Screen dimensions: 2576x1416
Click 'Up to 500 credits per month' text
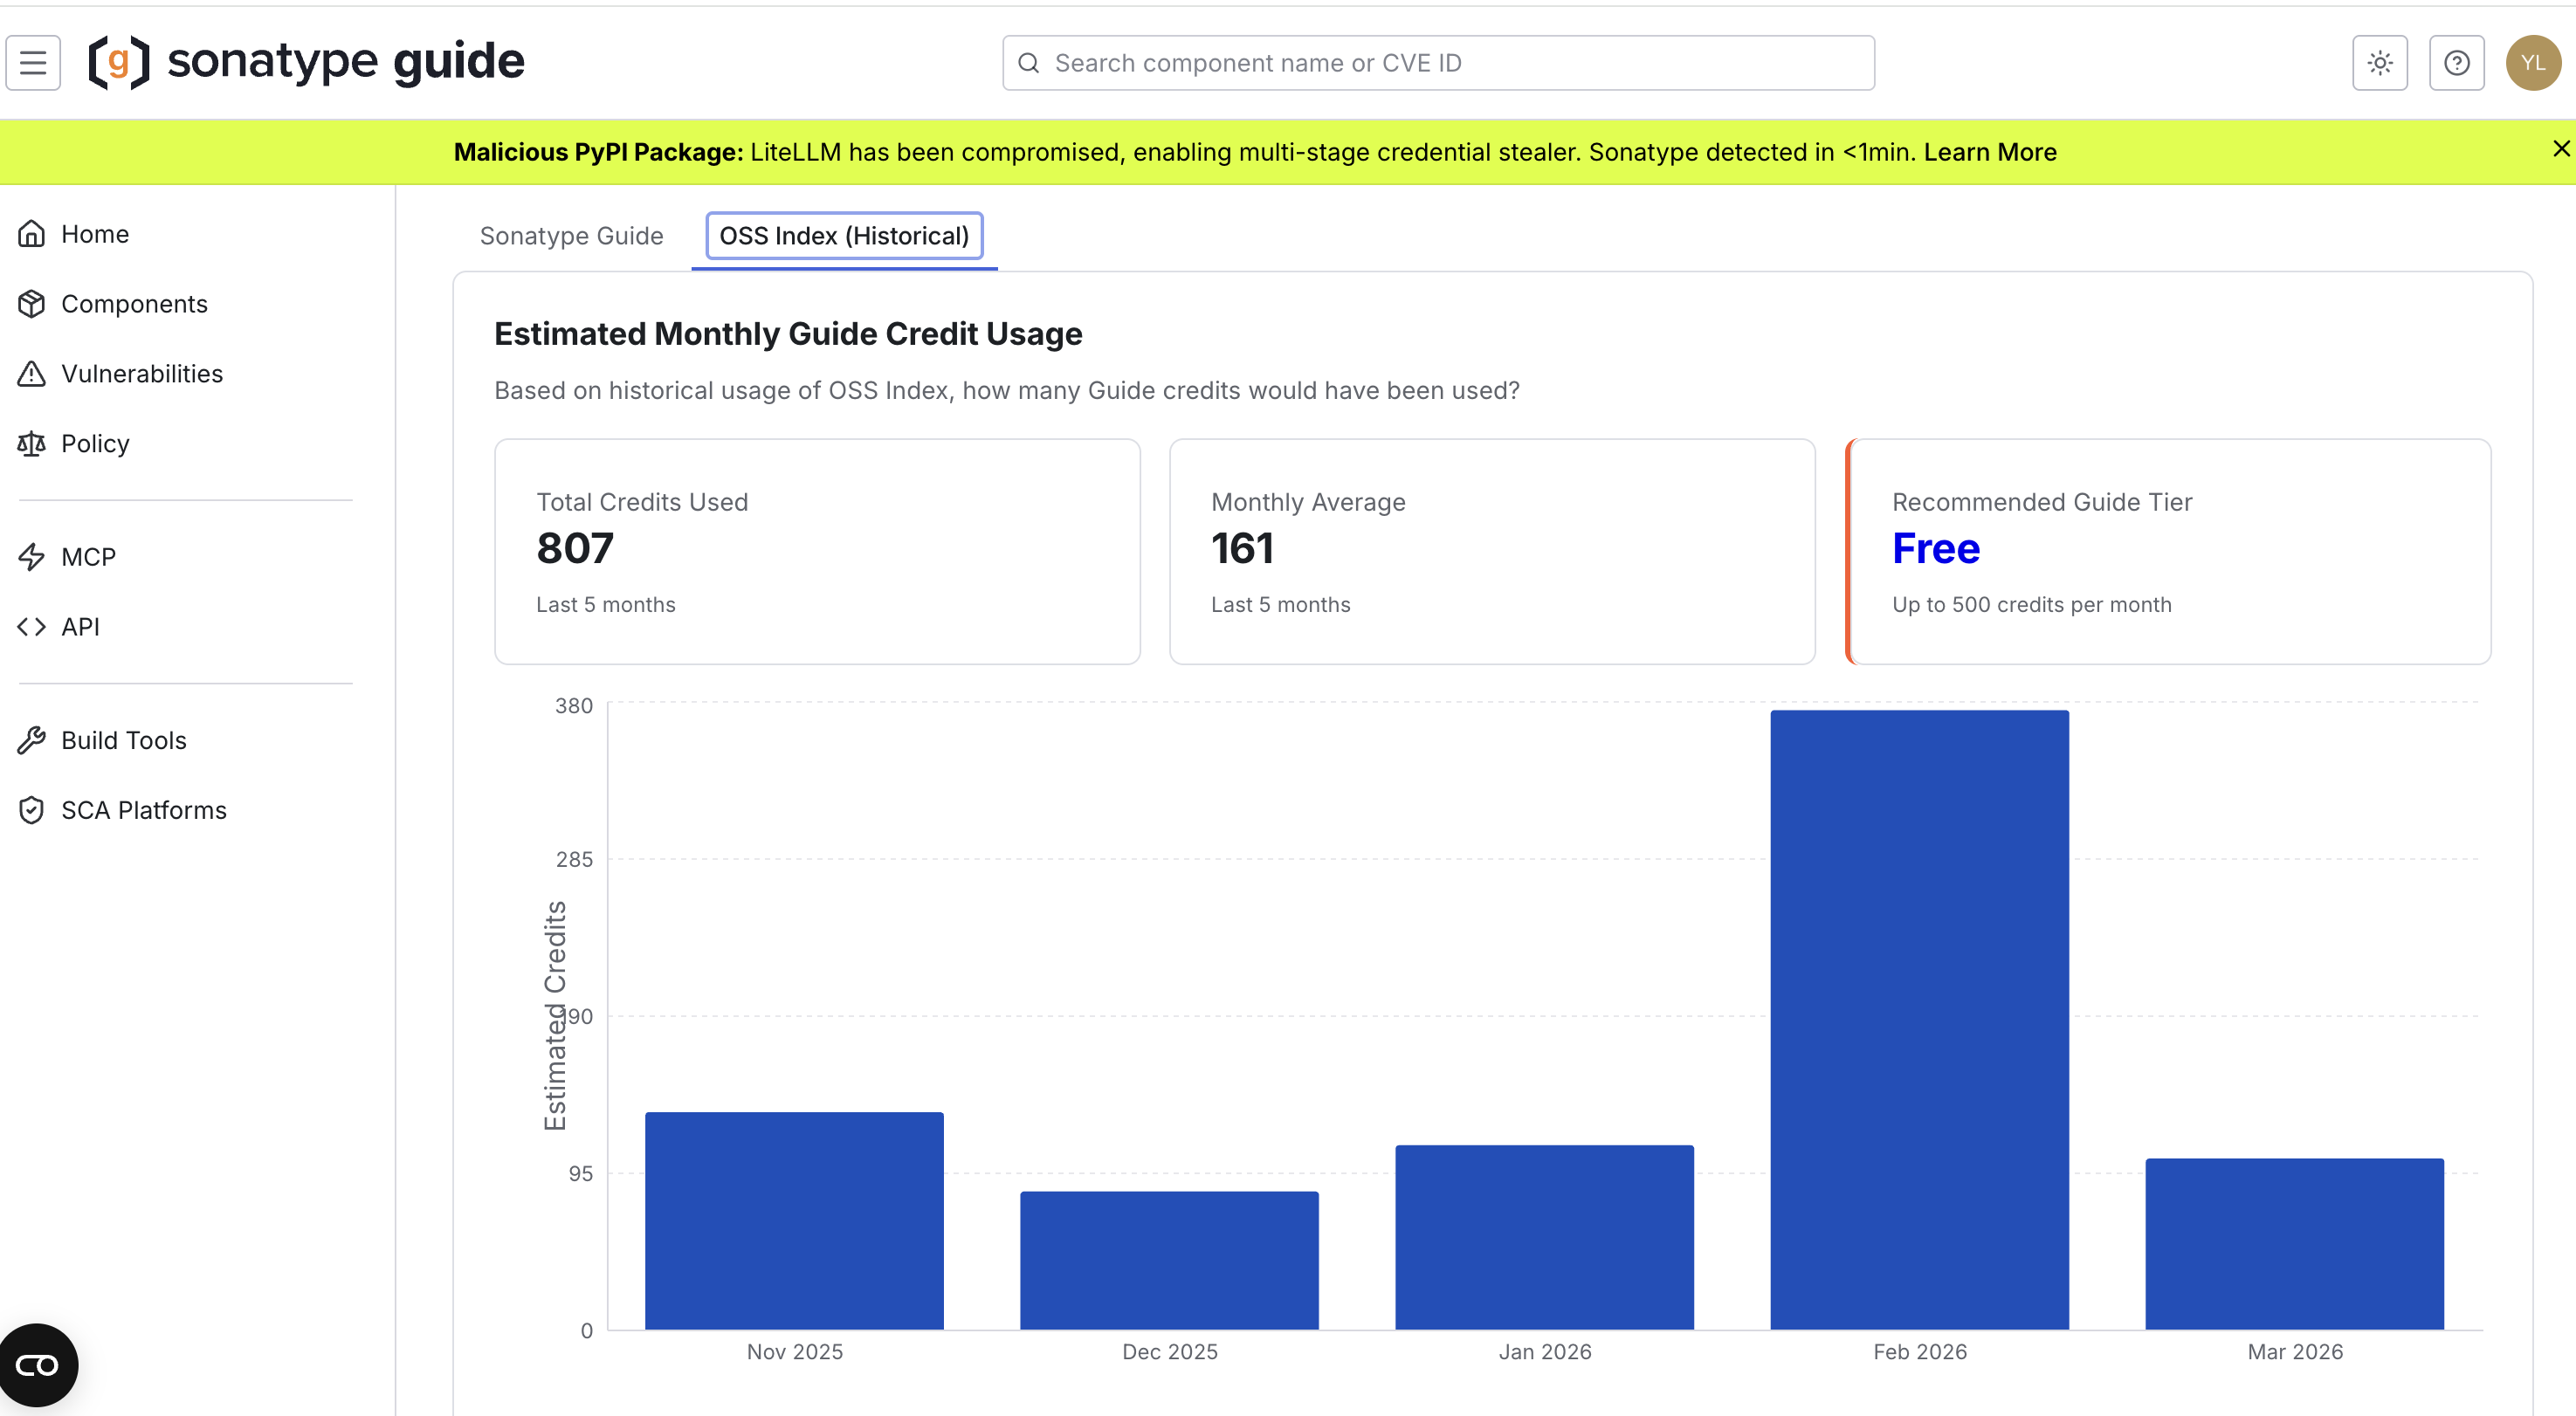coord(2031,605)
